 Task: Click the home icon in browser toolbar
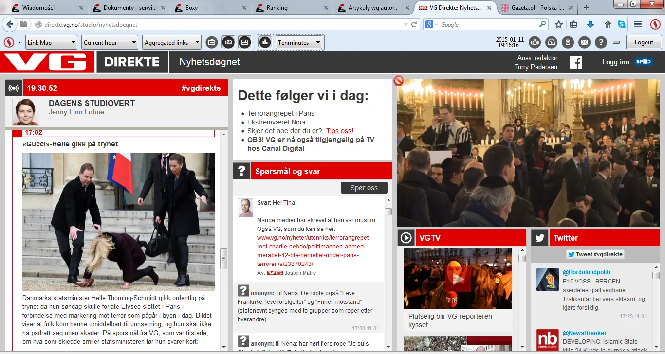[608, 24]
